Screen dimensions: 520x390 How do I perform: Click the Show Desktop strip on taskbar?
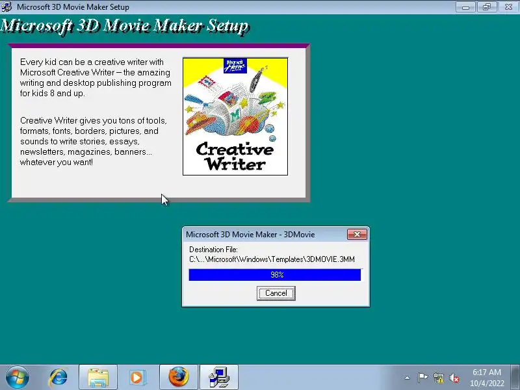[515, 378]
